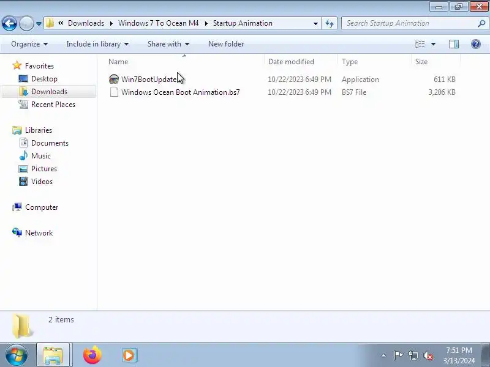Open the Windows Start menu orb

tap(17, 355)
